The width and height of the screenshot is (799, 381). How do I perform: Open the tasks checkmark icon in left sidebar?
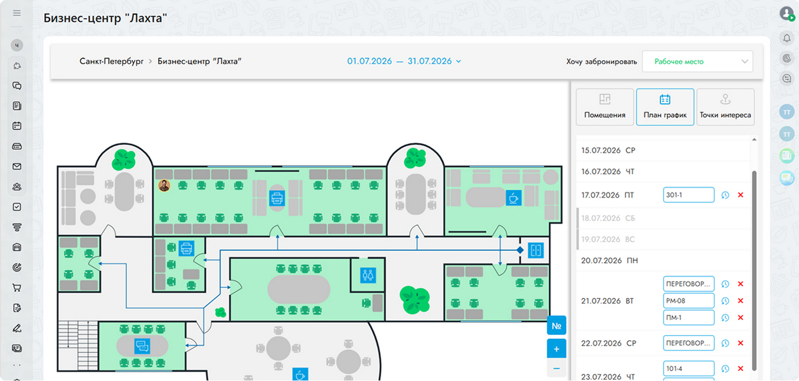17,207
